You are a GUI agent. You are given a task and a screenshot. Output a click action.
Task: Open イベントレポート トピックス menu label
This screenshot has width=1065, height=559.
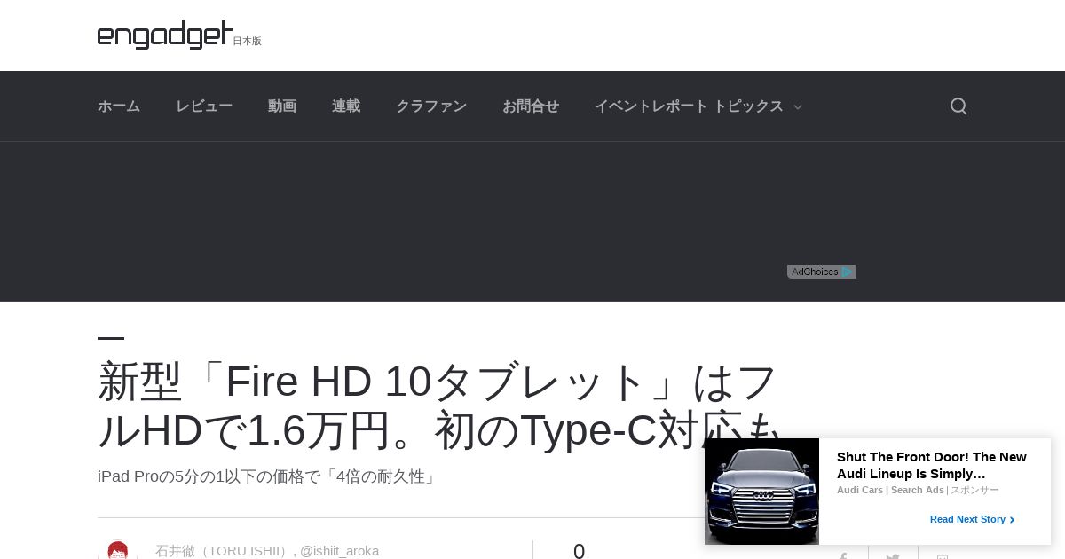pos(689,106)
